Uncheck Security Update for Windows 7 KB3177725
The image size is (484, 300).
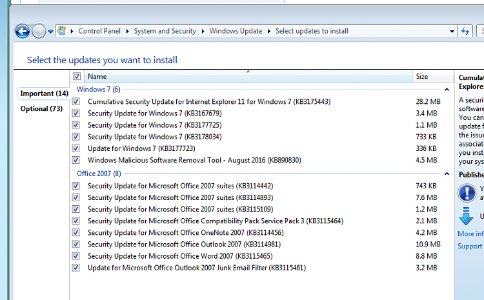click(76, 125)
